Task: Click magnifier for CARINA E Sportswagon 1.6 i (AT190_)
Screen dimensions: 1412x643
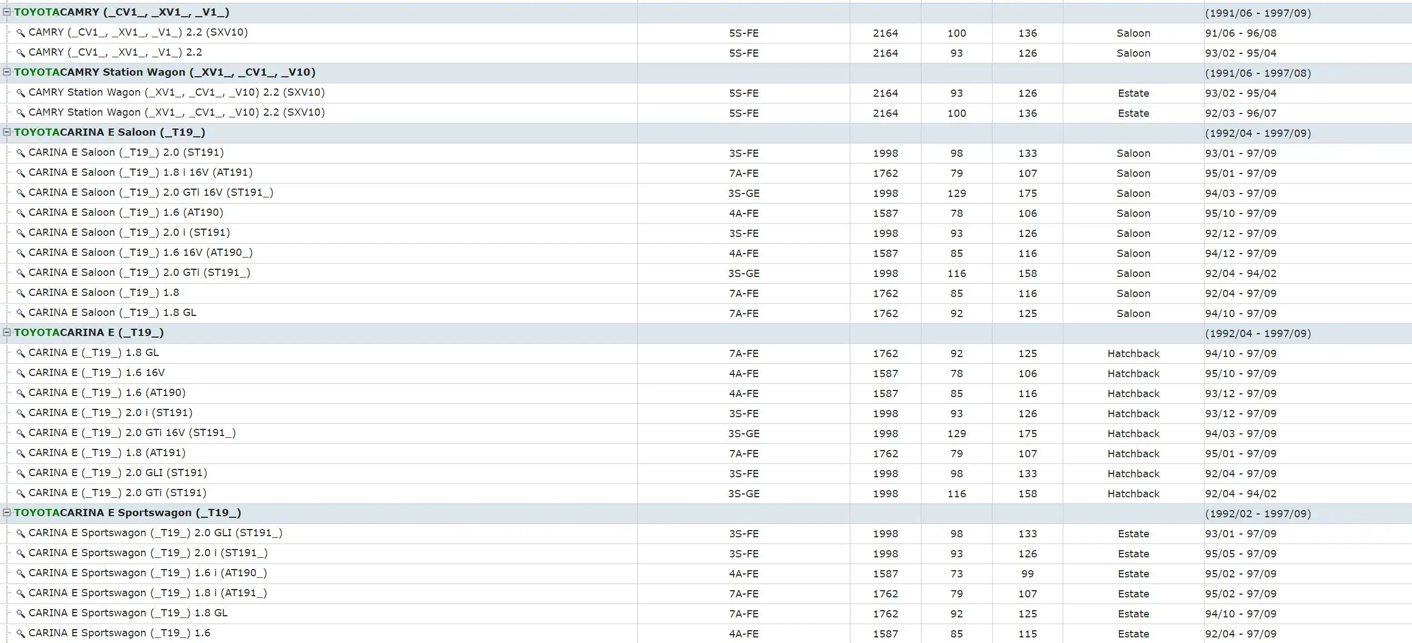Action: click(21, 573)
